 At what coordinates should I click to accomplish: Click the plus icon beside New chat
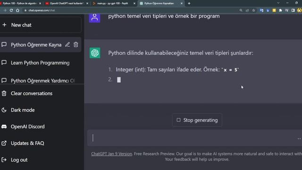coord(4,25)
